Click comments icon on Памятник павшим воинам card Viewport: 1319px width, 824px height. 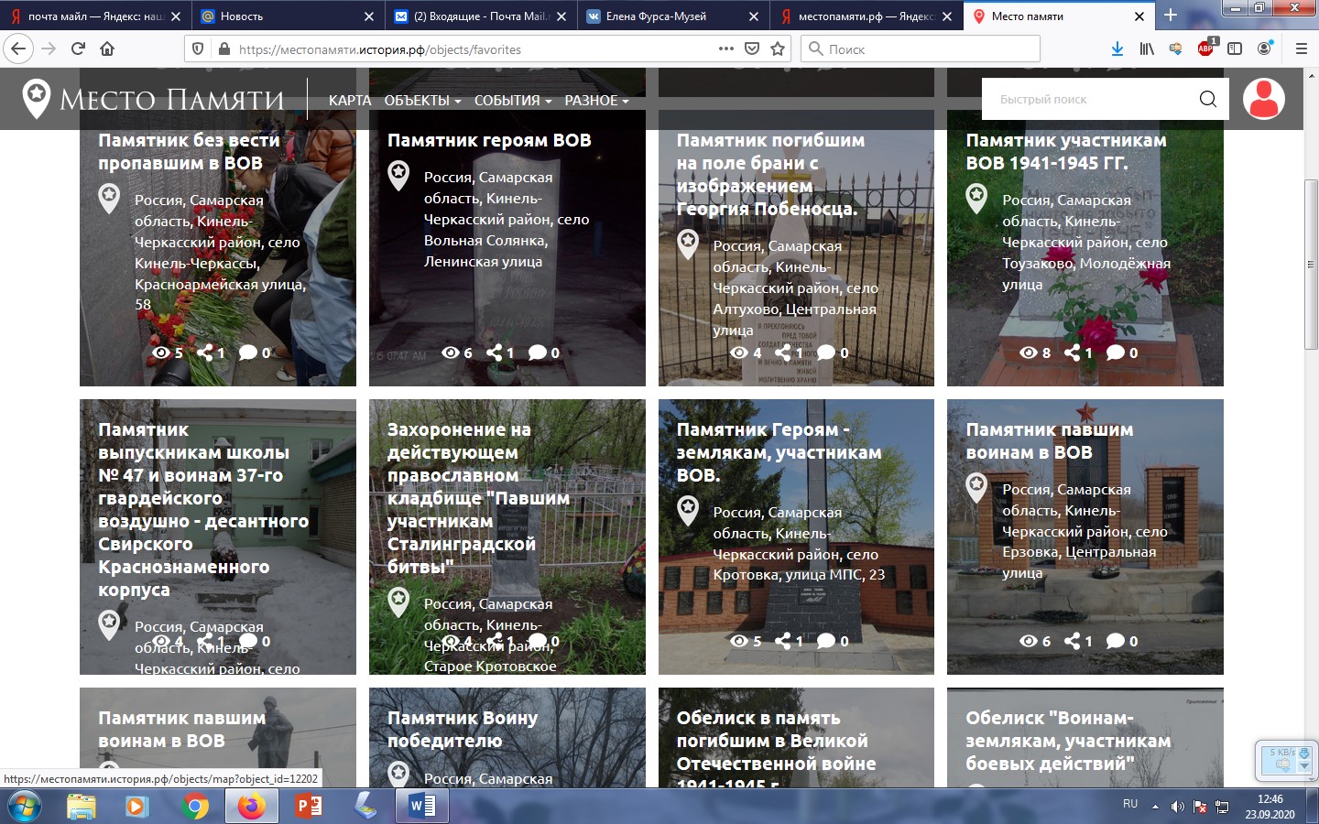[x=1115, y=641]
